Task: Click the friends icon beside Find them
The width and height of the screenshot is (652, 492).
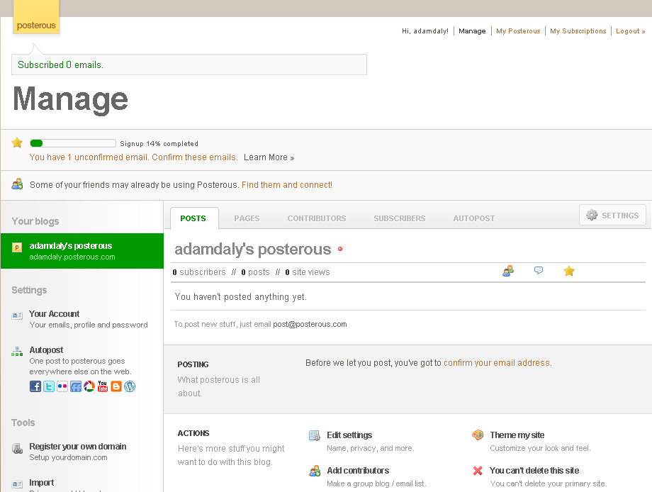Action: coord(17,184)
